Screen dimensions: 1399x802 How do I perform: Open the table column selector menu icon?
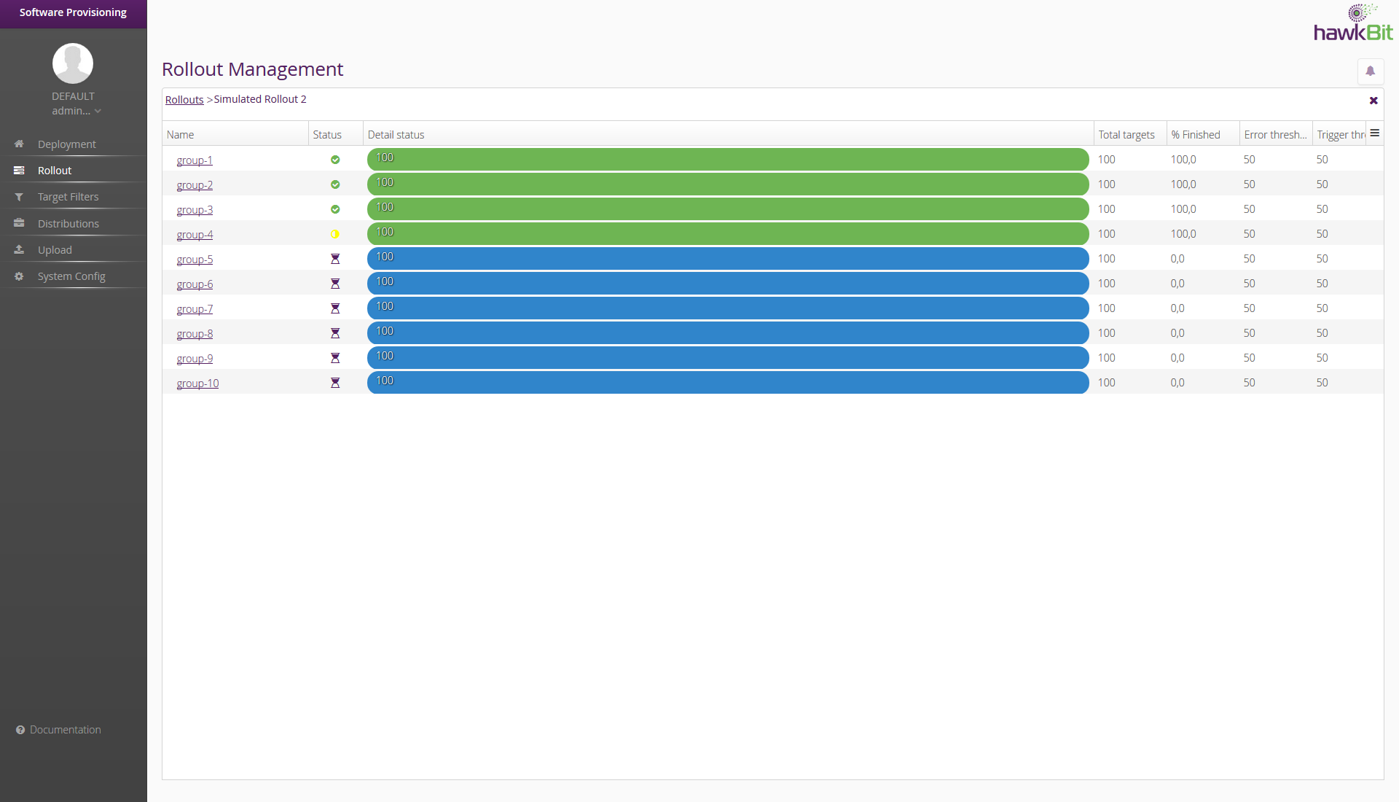point(1374,133)
